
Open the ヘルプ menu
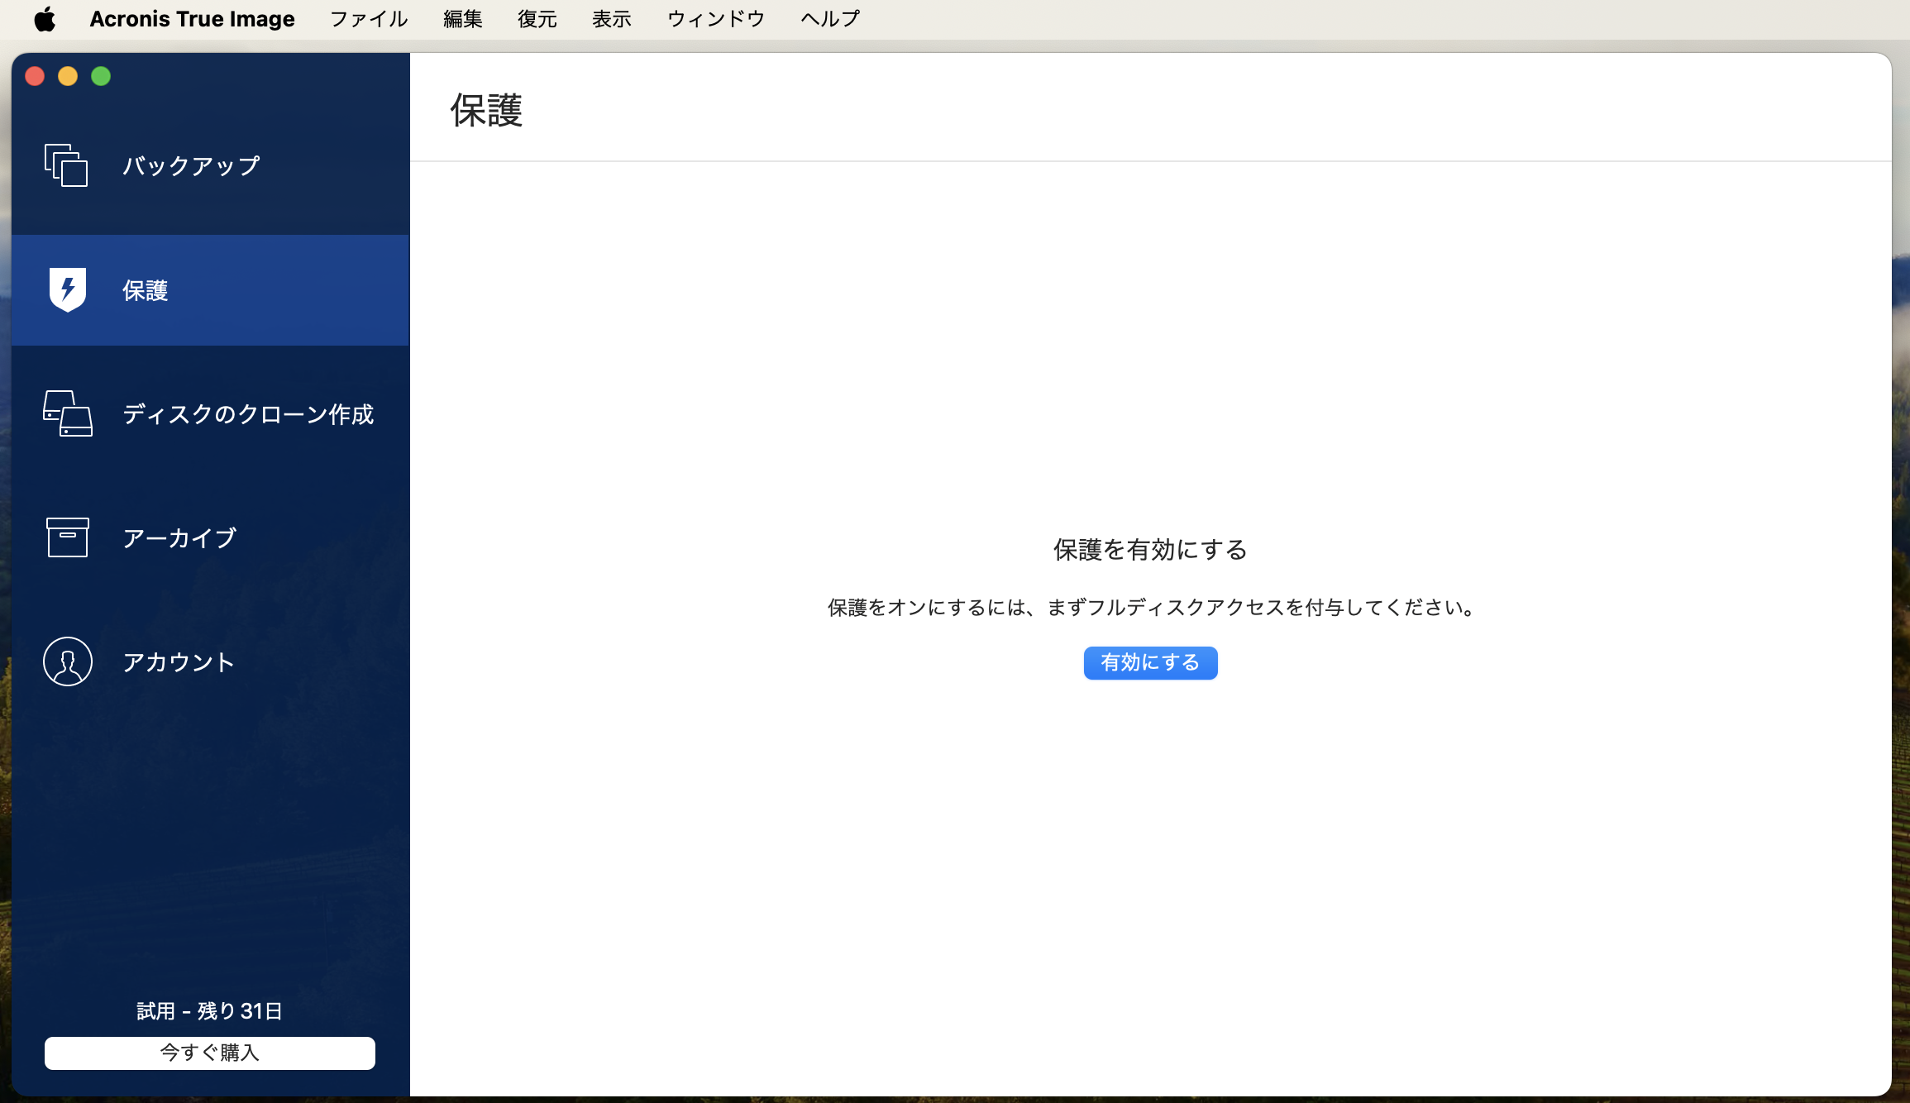(830, 19)
